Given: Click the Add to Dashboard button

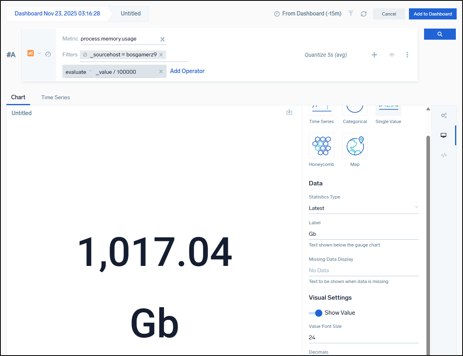Looking at the screenshot, I should (x=432, y=14).
